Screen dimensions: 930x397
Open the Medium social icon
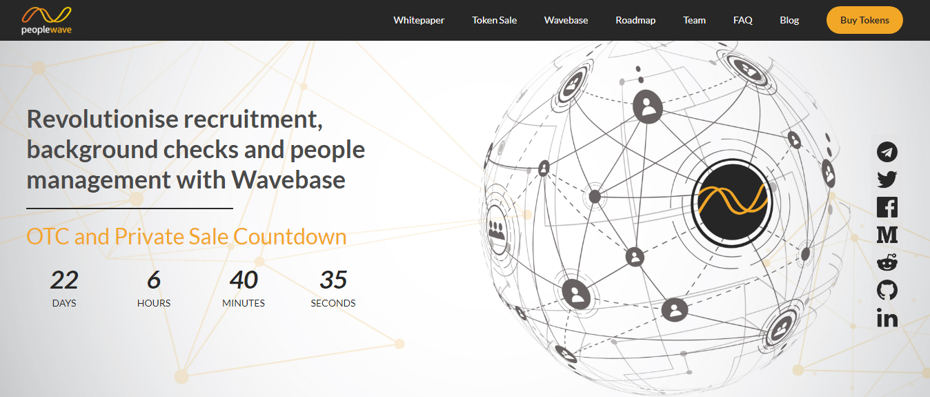pyautogui.click(x=887, y=235)
